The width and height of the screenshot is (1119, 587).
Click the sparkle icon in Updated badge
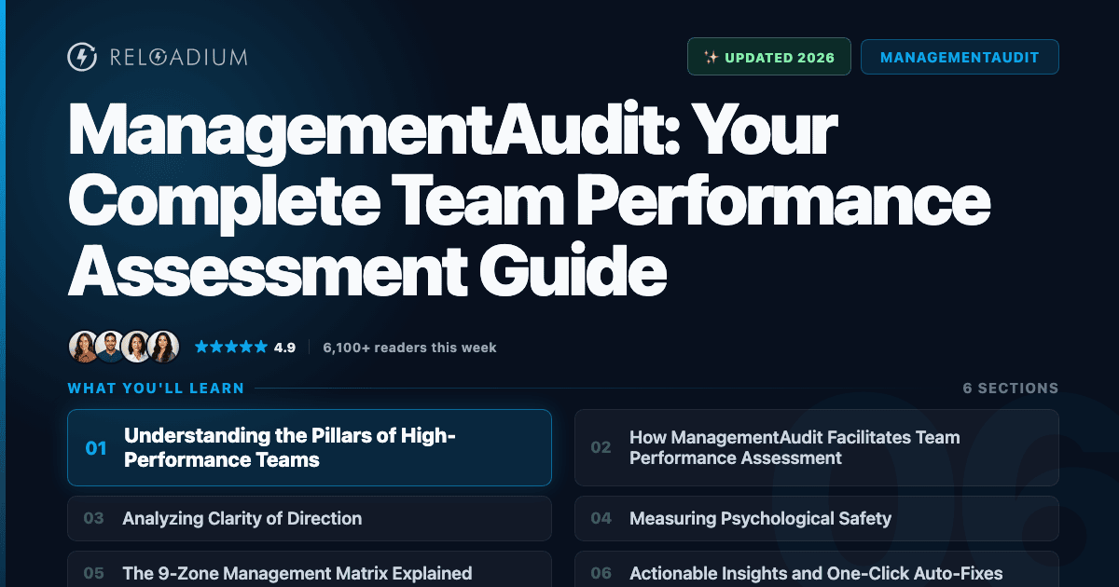pyautogui.click(x=711, y=57)
